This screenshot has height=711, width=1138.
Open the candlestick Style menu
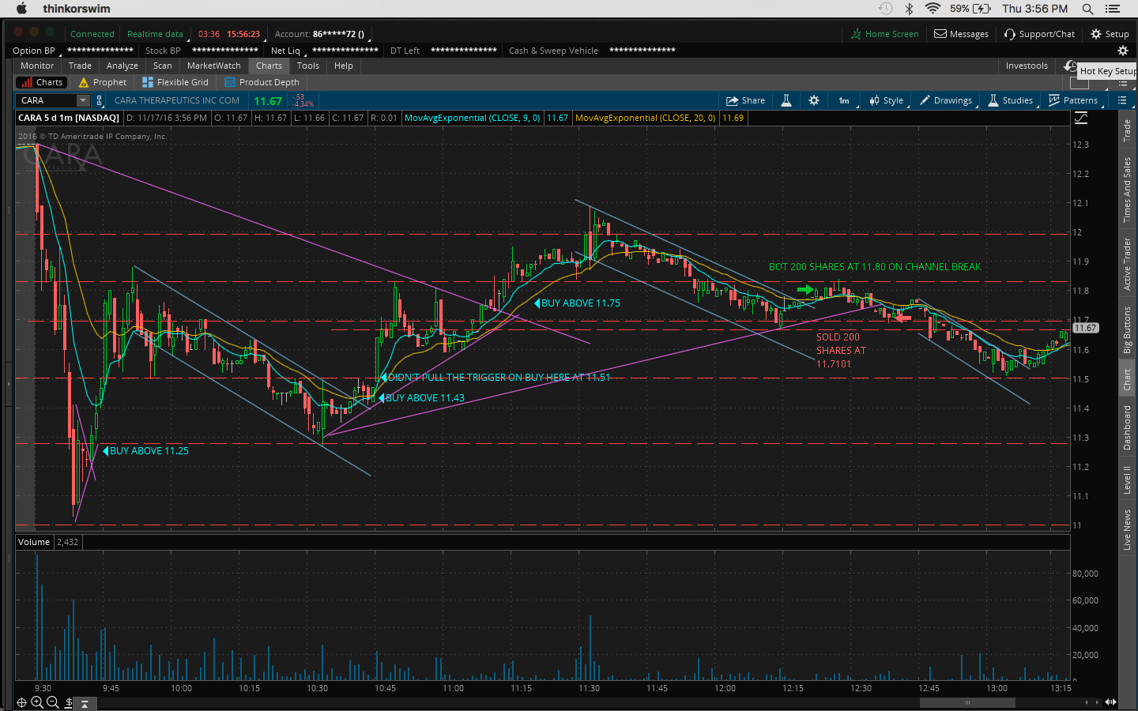(886, 100)
